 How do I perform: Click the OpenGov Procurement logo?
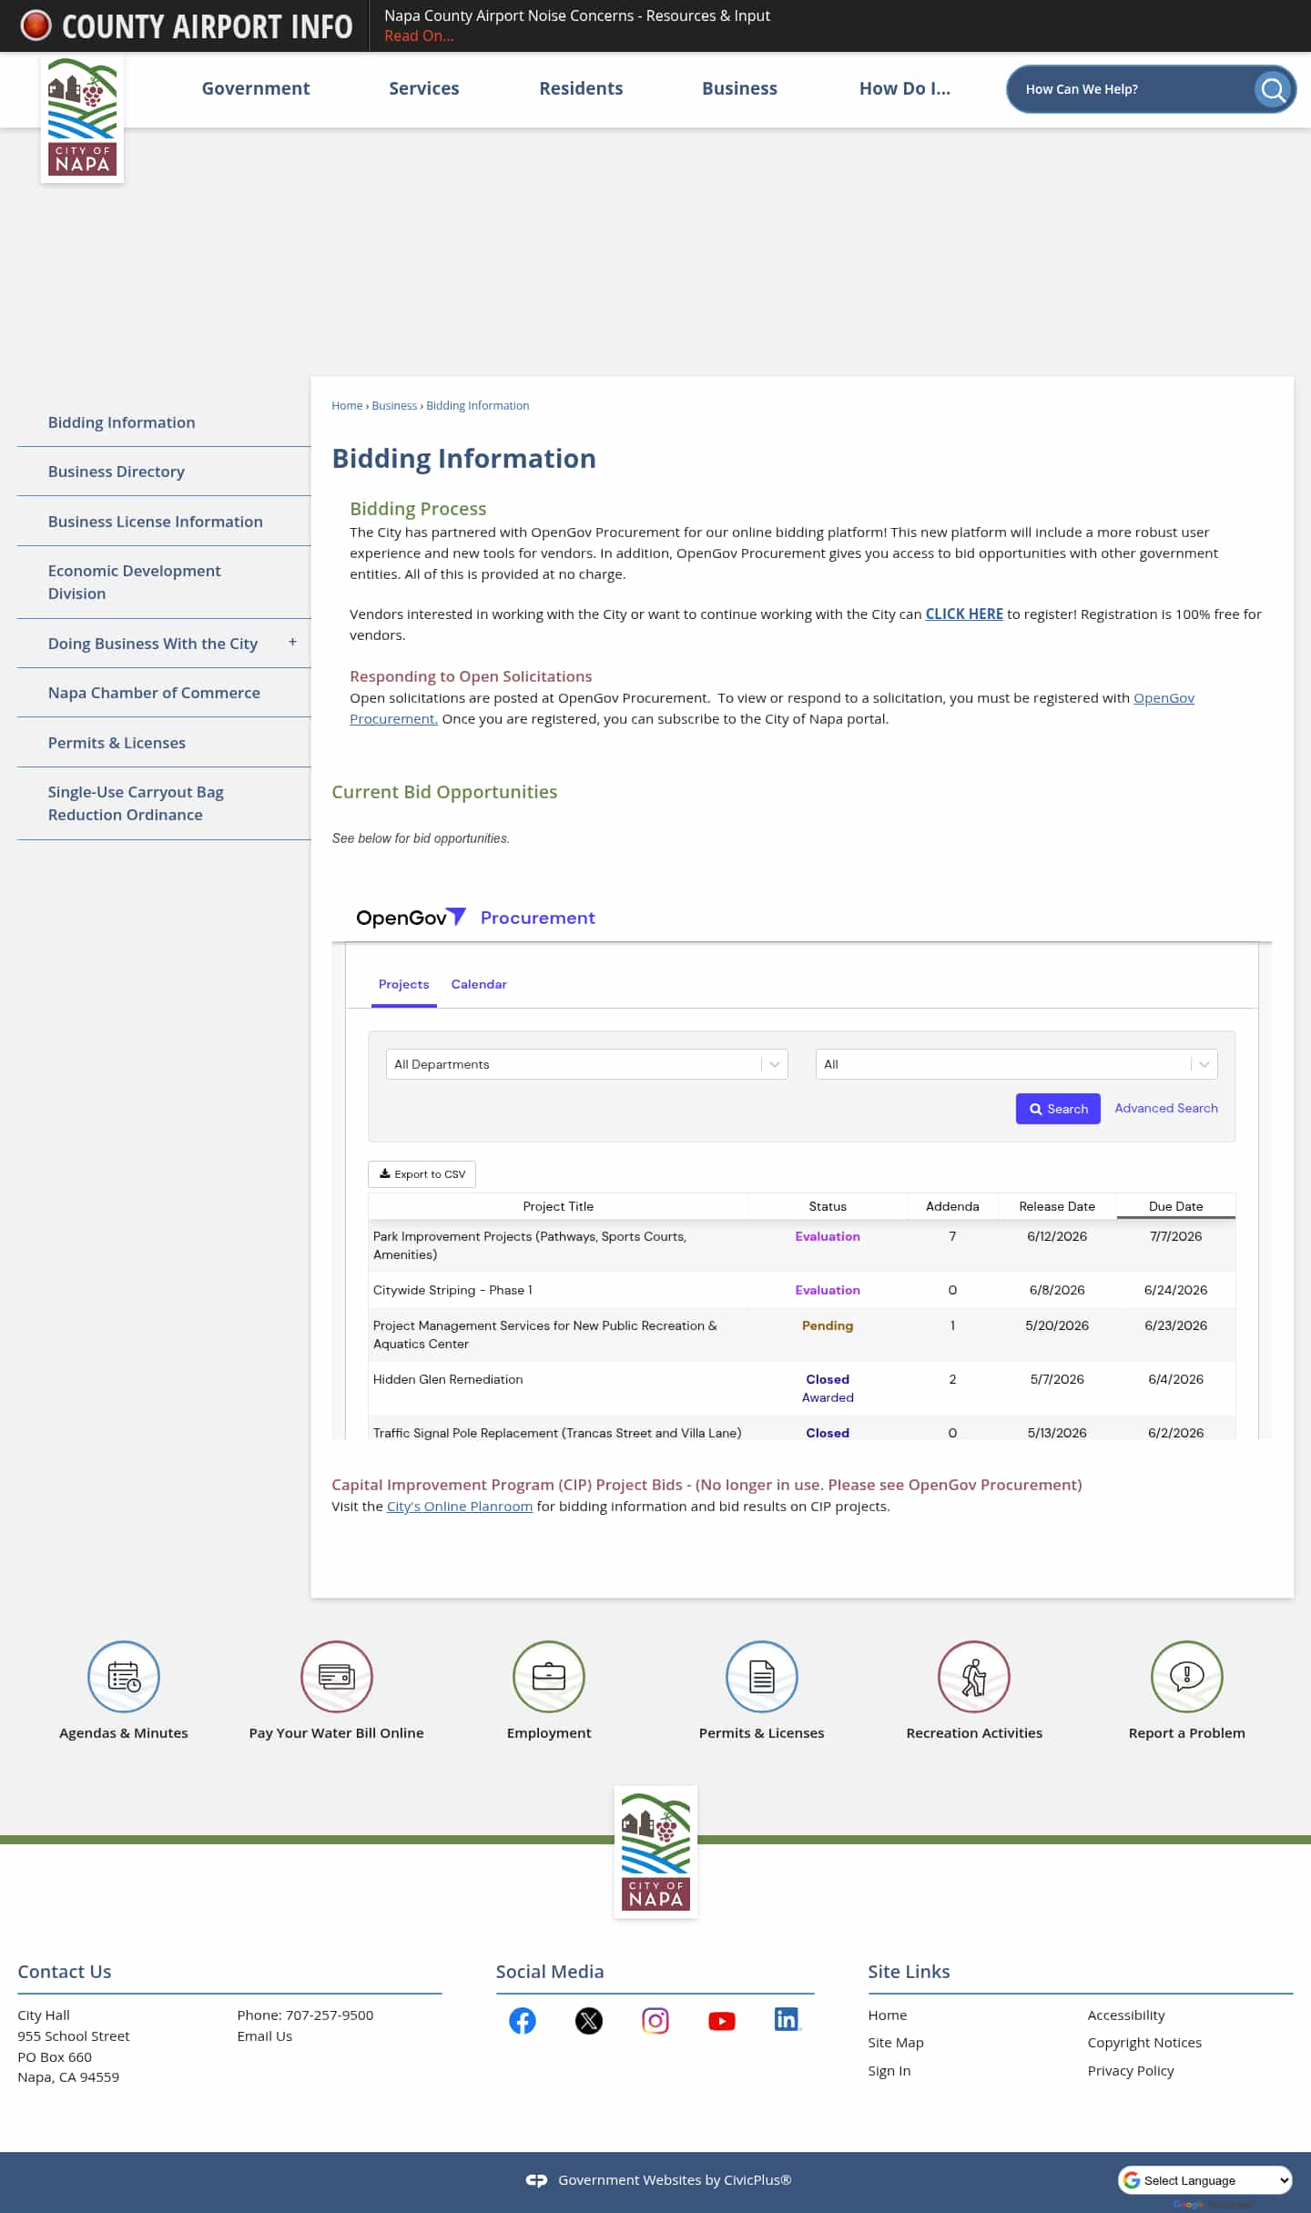(x=475, y=918)
